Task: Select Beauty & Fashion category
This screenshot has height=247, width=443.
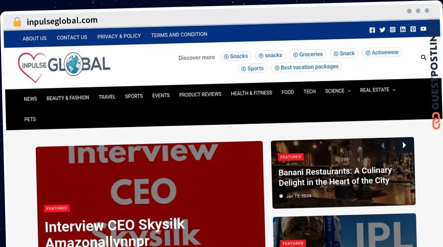Action: 68,98
